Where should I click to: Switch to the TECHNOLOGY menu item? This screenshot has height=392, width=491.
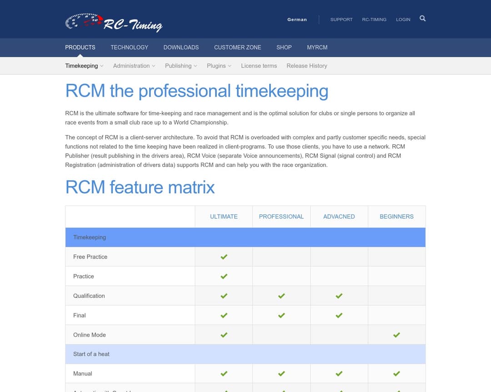129,47
